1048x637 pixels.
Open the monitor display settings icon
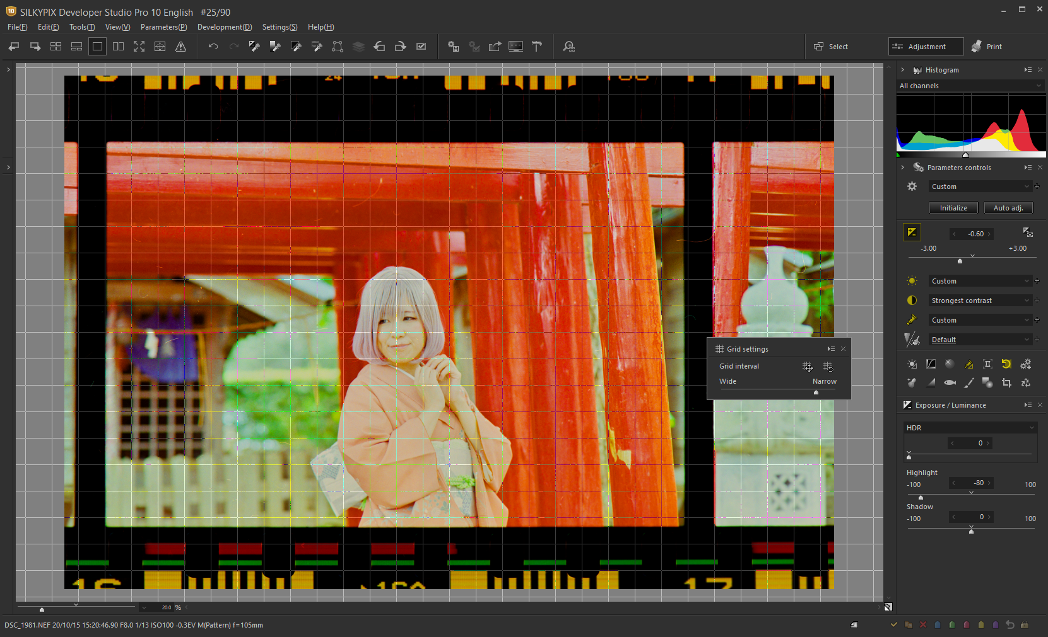pos(516,47)
